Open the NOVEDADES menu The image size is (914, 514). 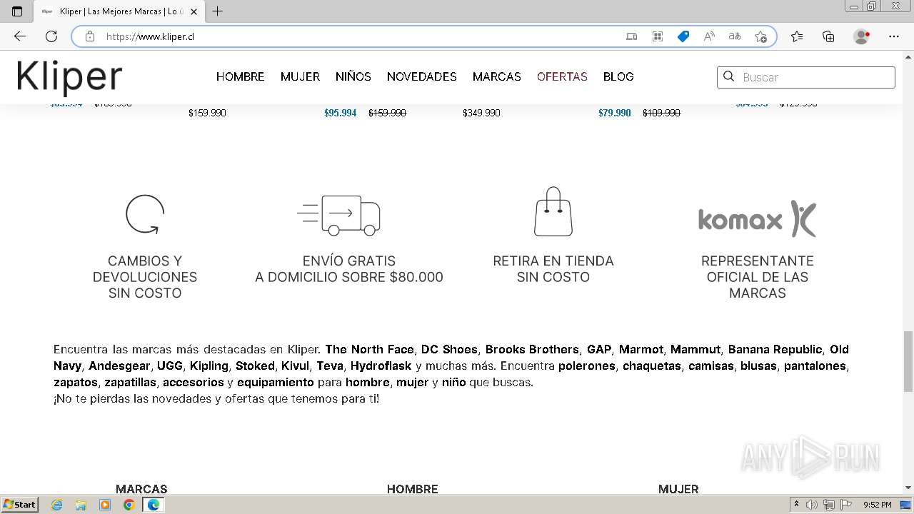pos(422,76)
